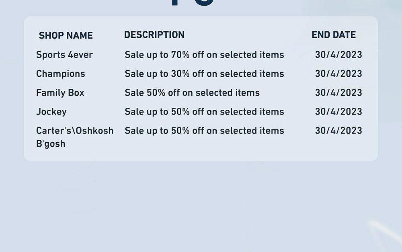This screenshot has width=402, height=252.
Task: Open the Jockey shop entry
Action: point(51,112)
